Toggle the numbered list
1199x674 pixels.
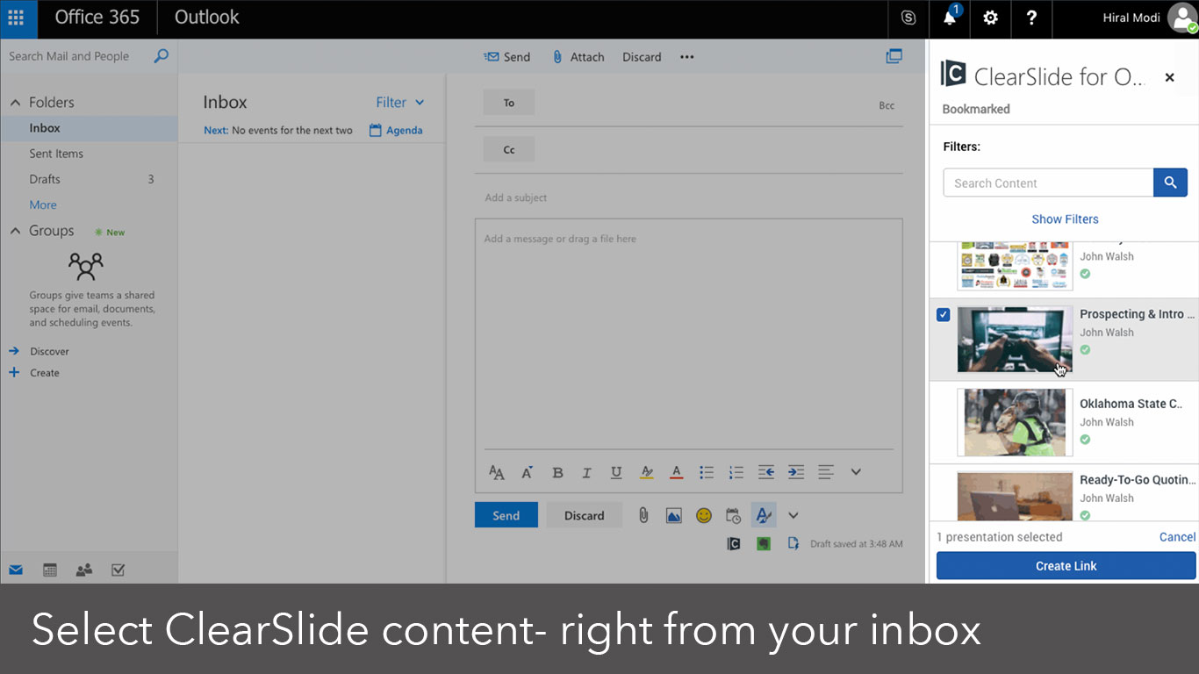(736, 472)
